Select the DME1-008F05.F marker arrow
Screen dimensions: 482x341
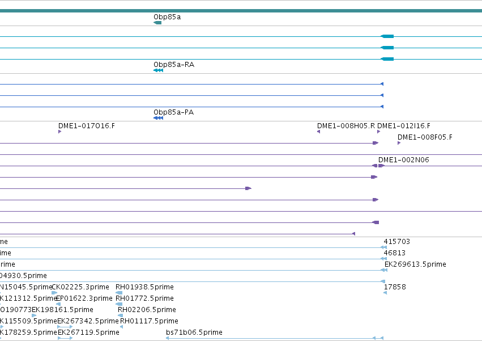click(x=399, y=143)
